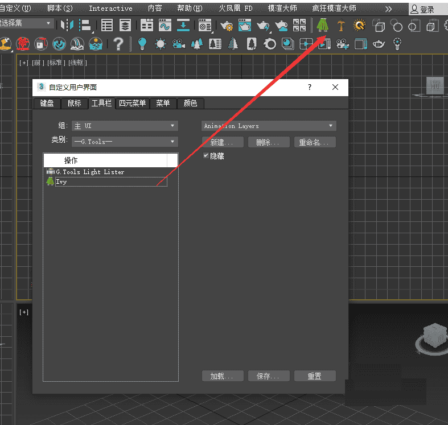
Task: Expand the Animation Layers toolbar dropdown
Action: (x=269, y=126)
